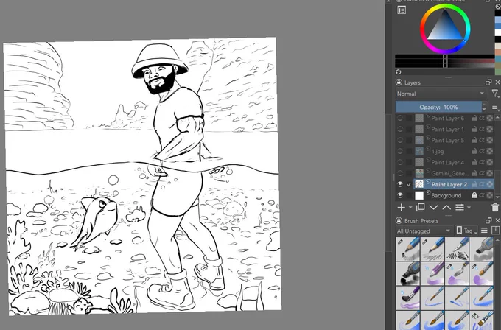Delete layer with the trash icon
The image size is (501, 330).
click(495, 207)
